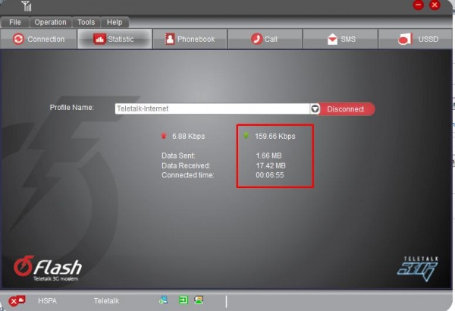Switch to the USSD tab

click(416, 39)
